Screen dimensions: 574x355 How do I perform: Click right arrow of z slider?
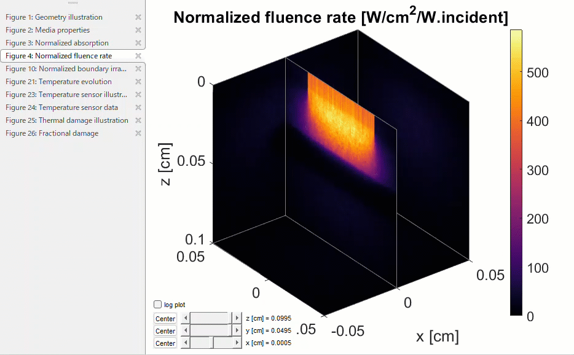237,318
